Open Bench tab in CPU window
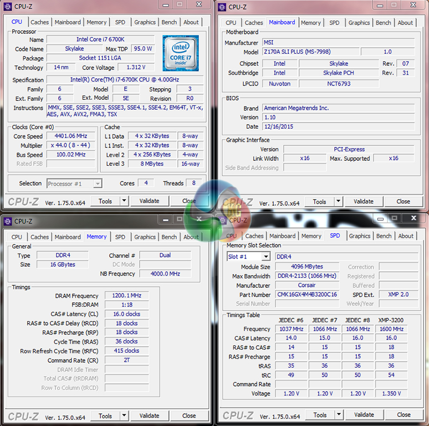This screenshot has height=426, width=429. [169, 22]
